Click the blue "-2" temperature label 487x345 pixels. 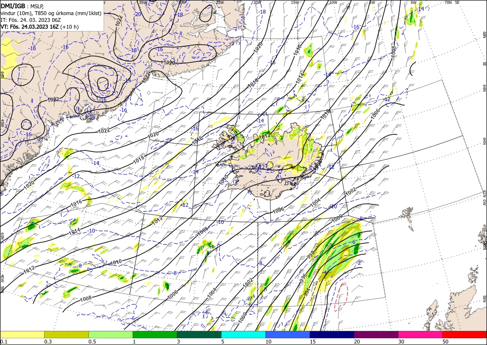click(359, 263)
